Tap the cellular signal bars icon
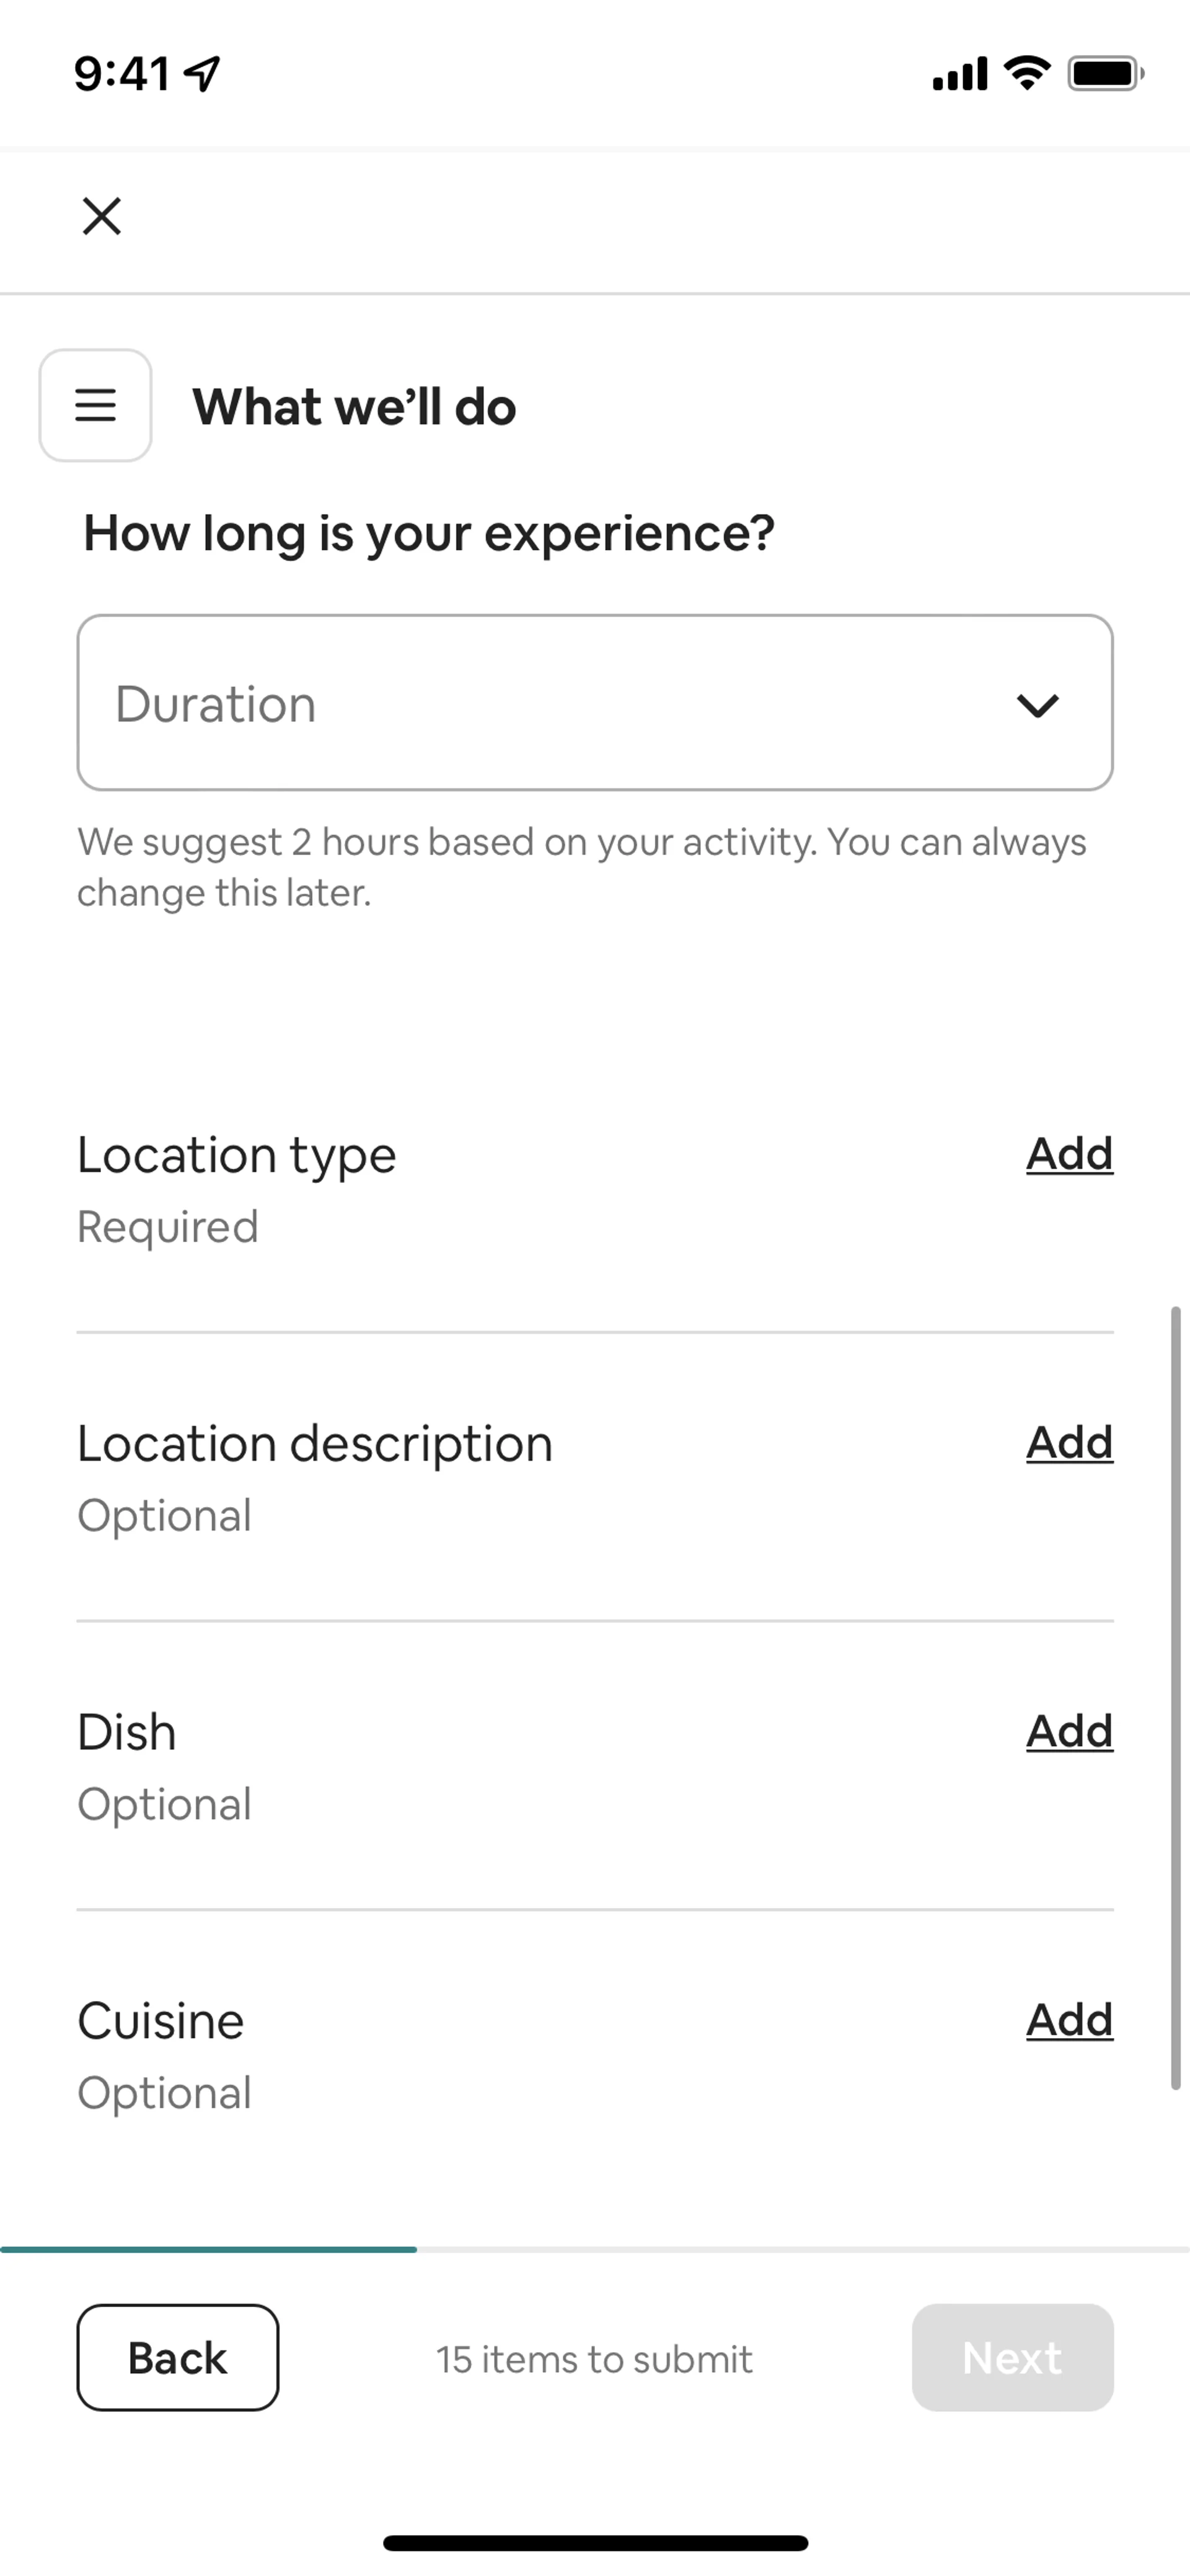Viewport: 1190px width, 2576px height. [959, 74]
